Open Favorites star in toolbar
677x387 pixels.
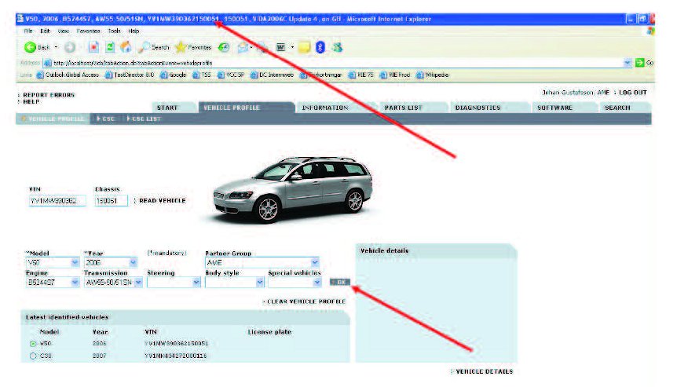click(181, 47)
